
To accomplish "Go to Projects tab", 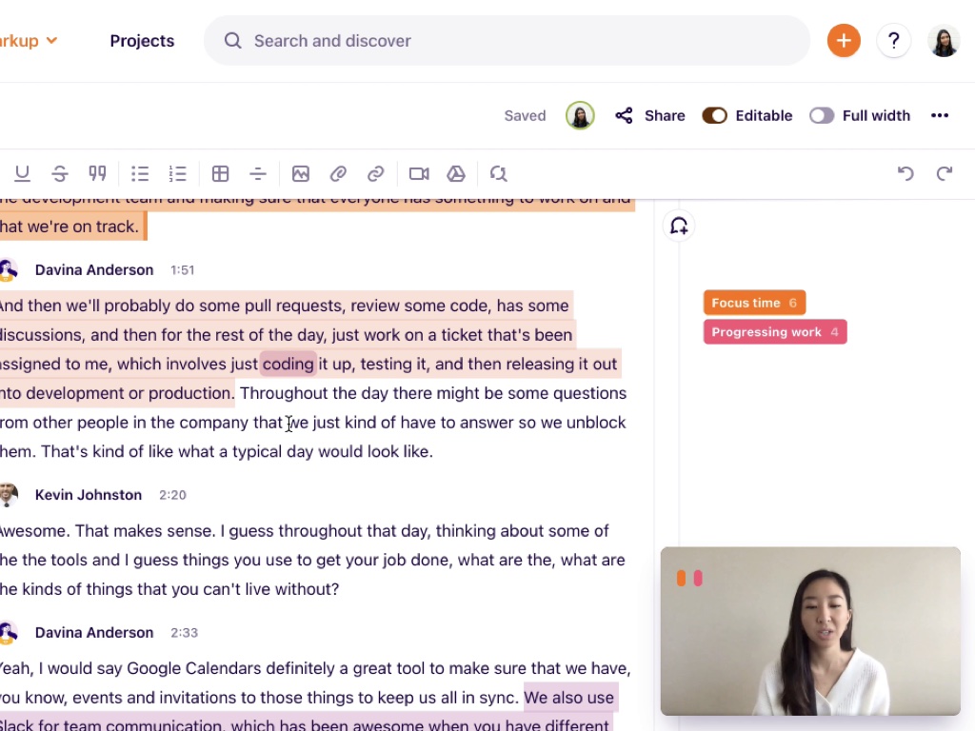I will tap(142, 41).
